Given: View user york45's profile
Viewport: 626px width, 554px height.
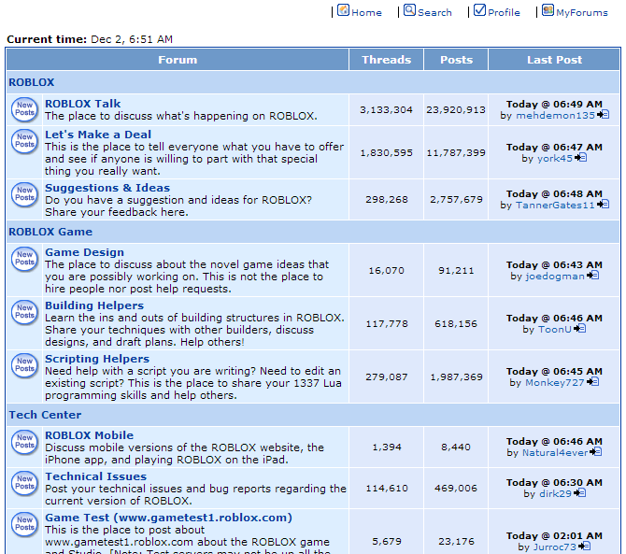Looking at the screenshot, I should pos(555,158).
